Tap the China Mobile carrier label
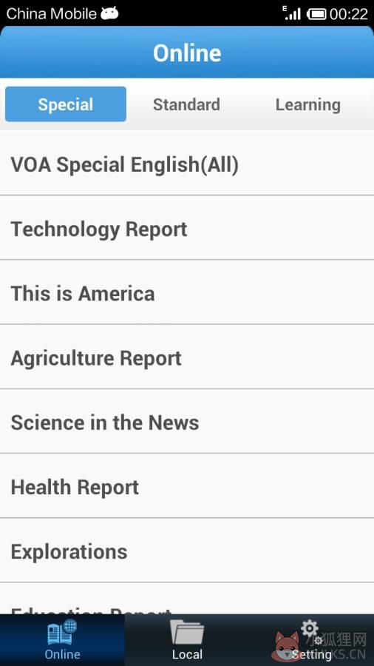 (51, 13)
